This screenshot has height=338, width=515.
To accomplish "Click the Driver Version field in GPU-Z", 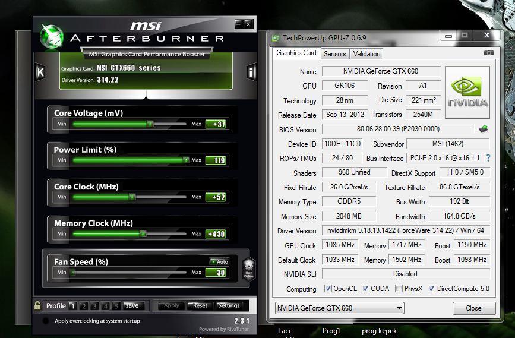I will [406, 230].
